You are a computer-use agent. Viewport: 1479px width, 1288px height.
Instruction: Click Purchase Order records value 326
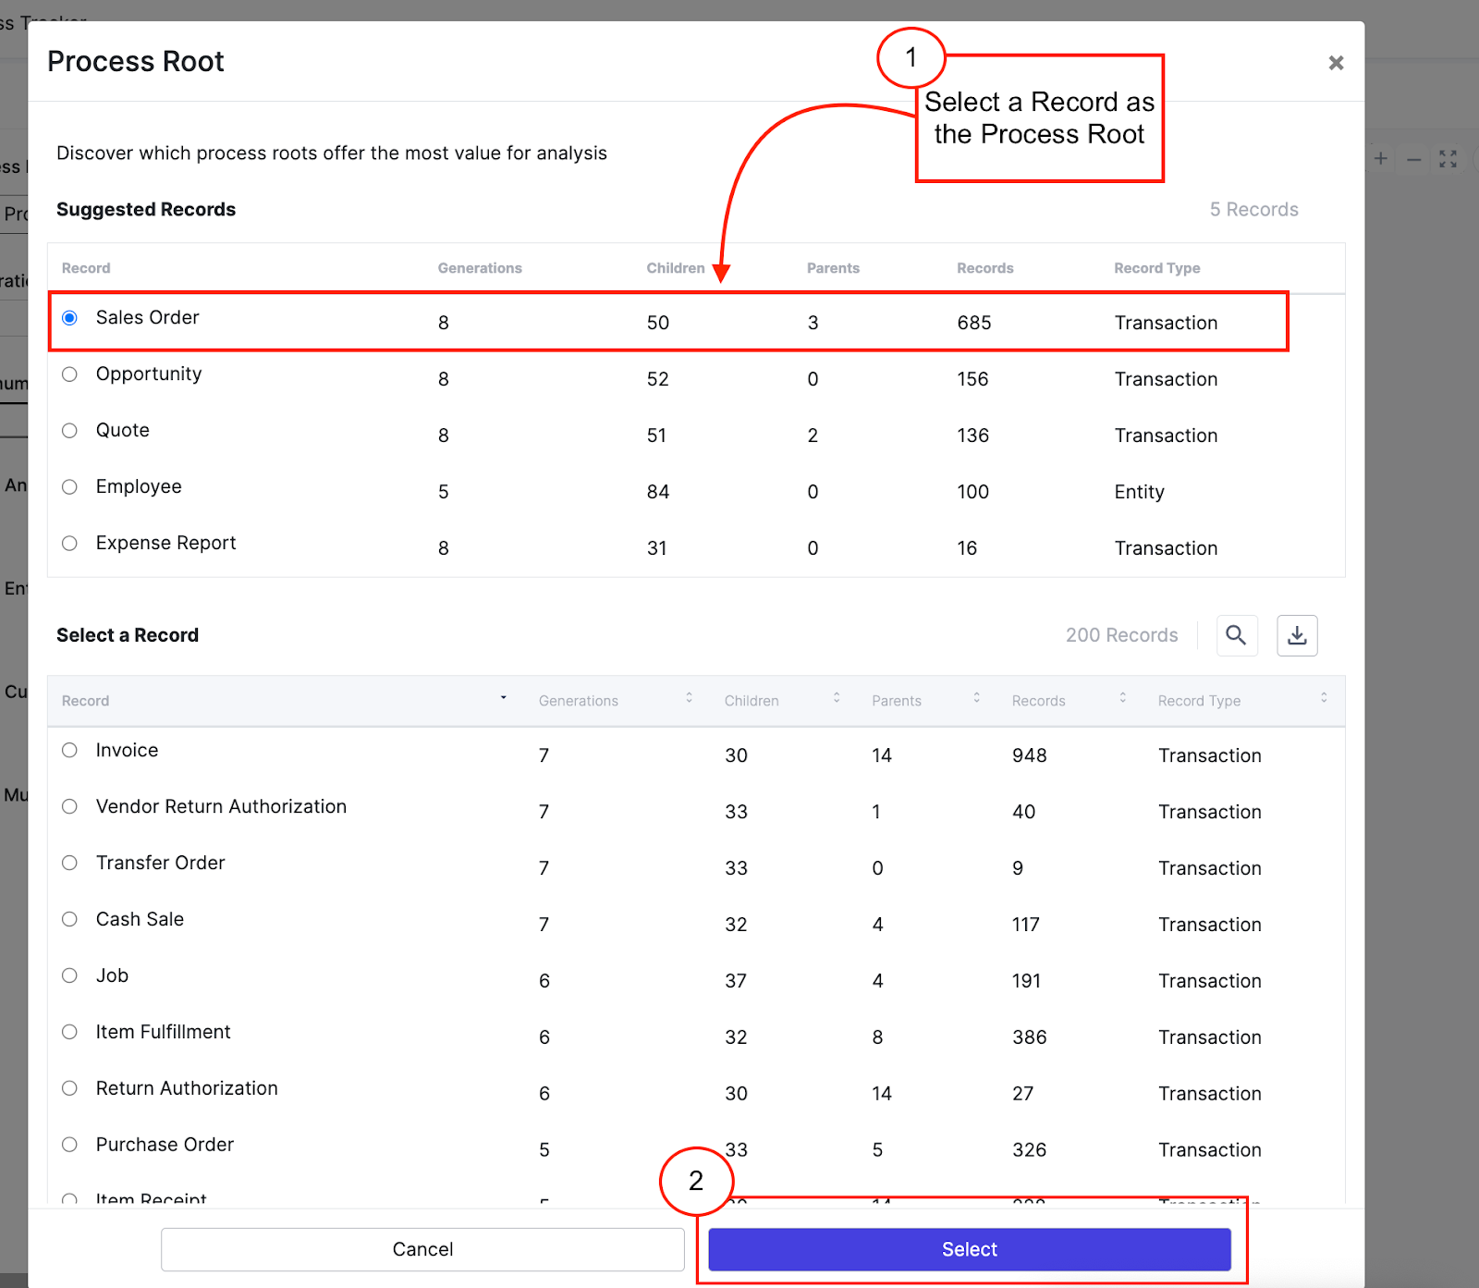pos(1029,1150)
